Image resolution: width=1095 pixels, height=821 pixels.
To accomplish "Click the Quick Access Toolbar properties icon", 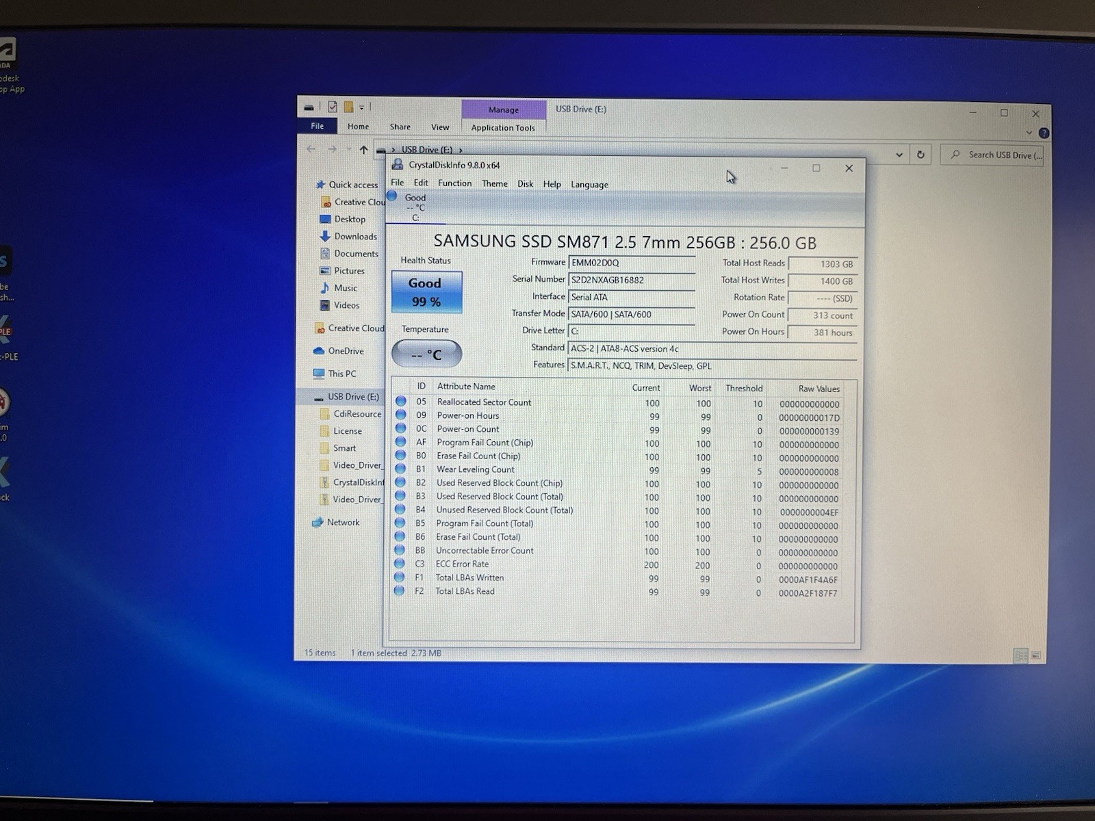I will [333, 107].
